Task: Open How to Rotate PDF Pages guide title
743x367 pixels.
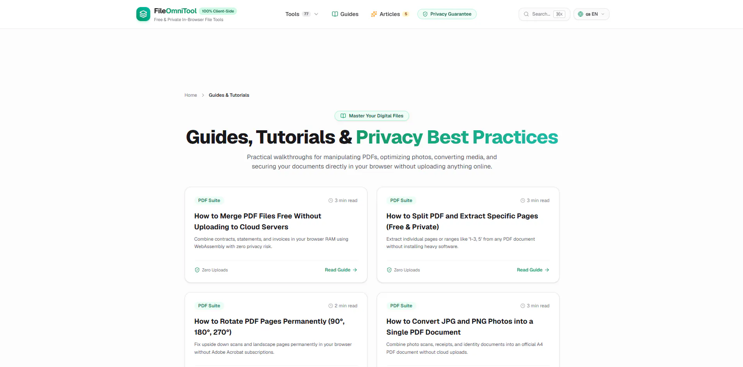Action: (x=269, y=327)
